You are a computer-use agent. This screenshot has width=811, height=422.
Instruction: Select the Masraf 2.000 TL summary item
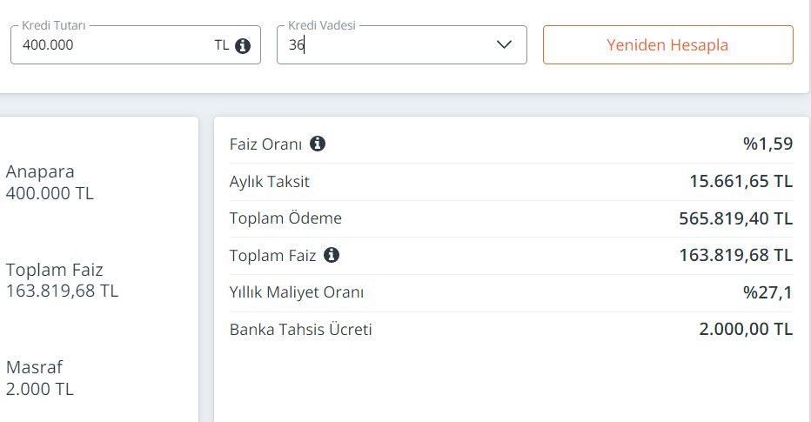[x=40, y=378]
